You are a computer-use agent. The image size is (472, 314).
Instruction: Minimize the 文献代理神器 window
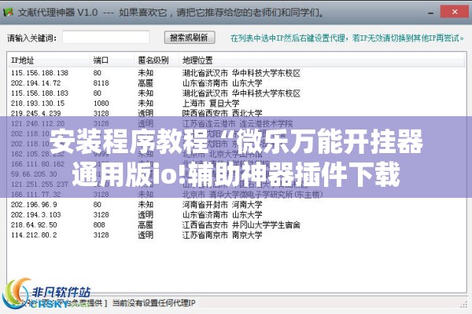[431, 13]
